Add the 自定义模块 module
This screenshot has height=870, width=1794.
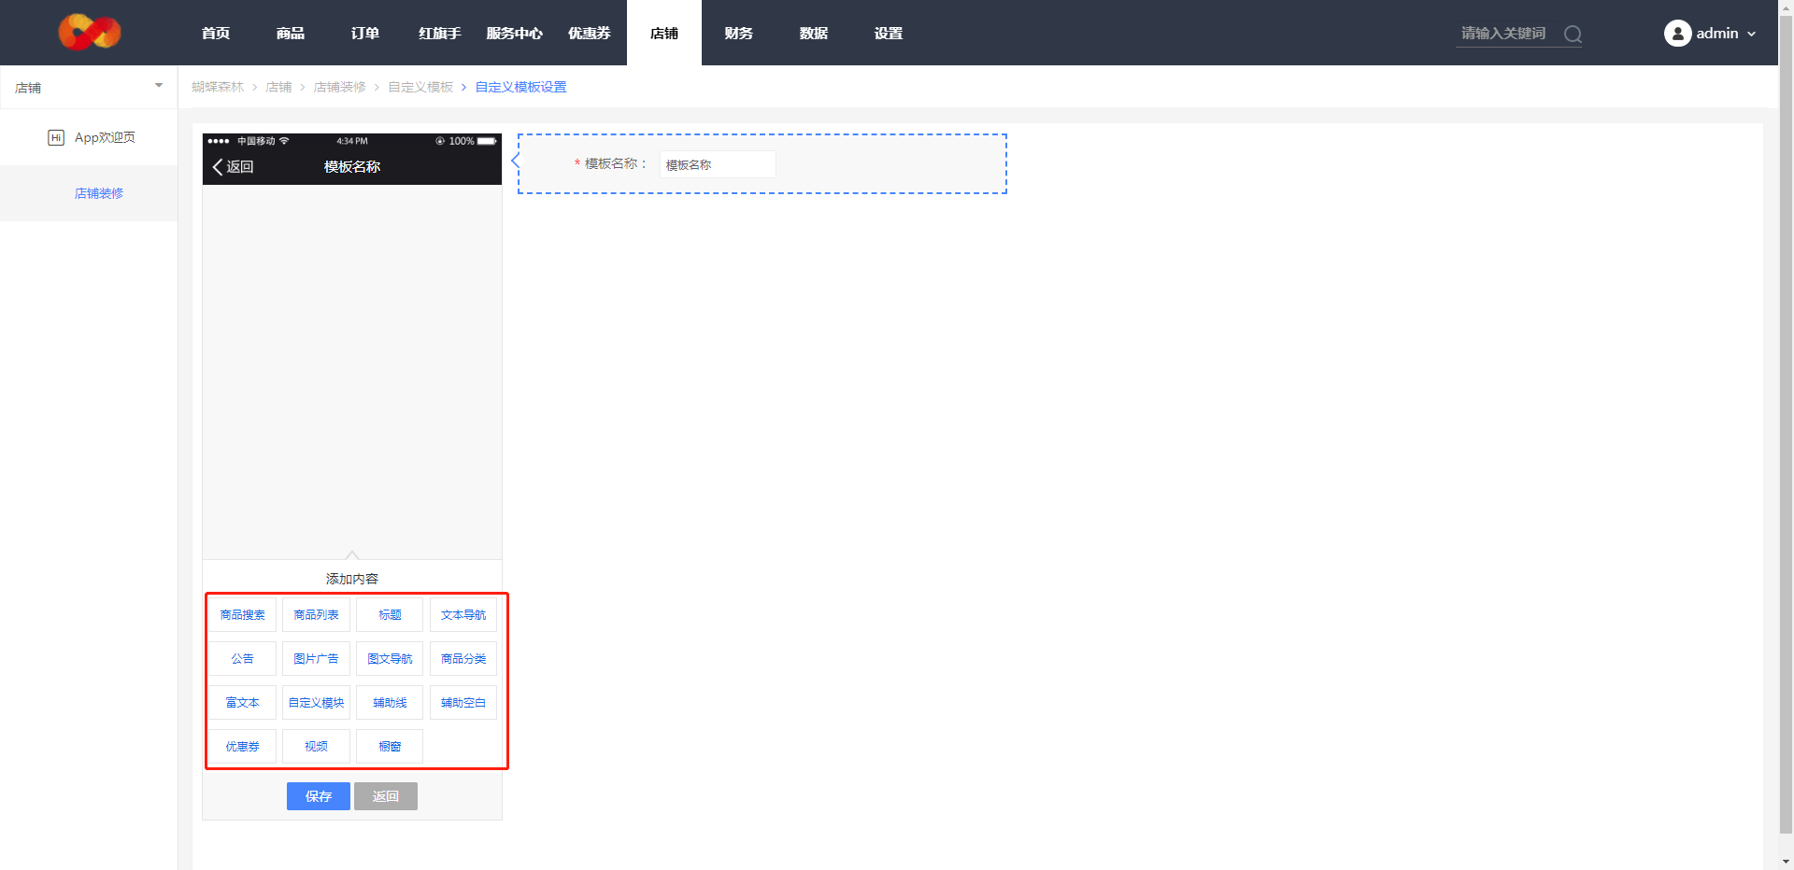(x=317, y=703)
